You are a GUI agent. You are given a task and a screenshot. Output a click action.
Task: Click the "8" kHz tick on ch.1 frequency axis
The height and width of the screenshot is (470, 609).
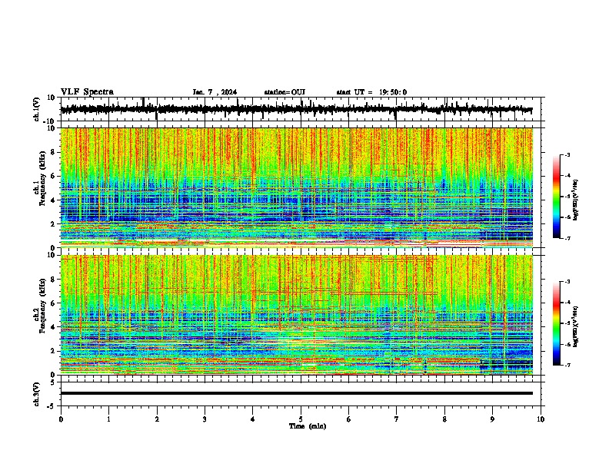54,152
